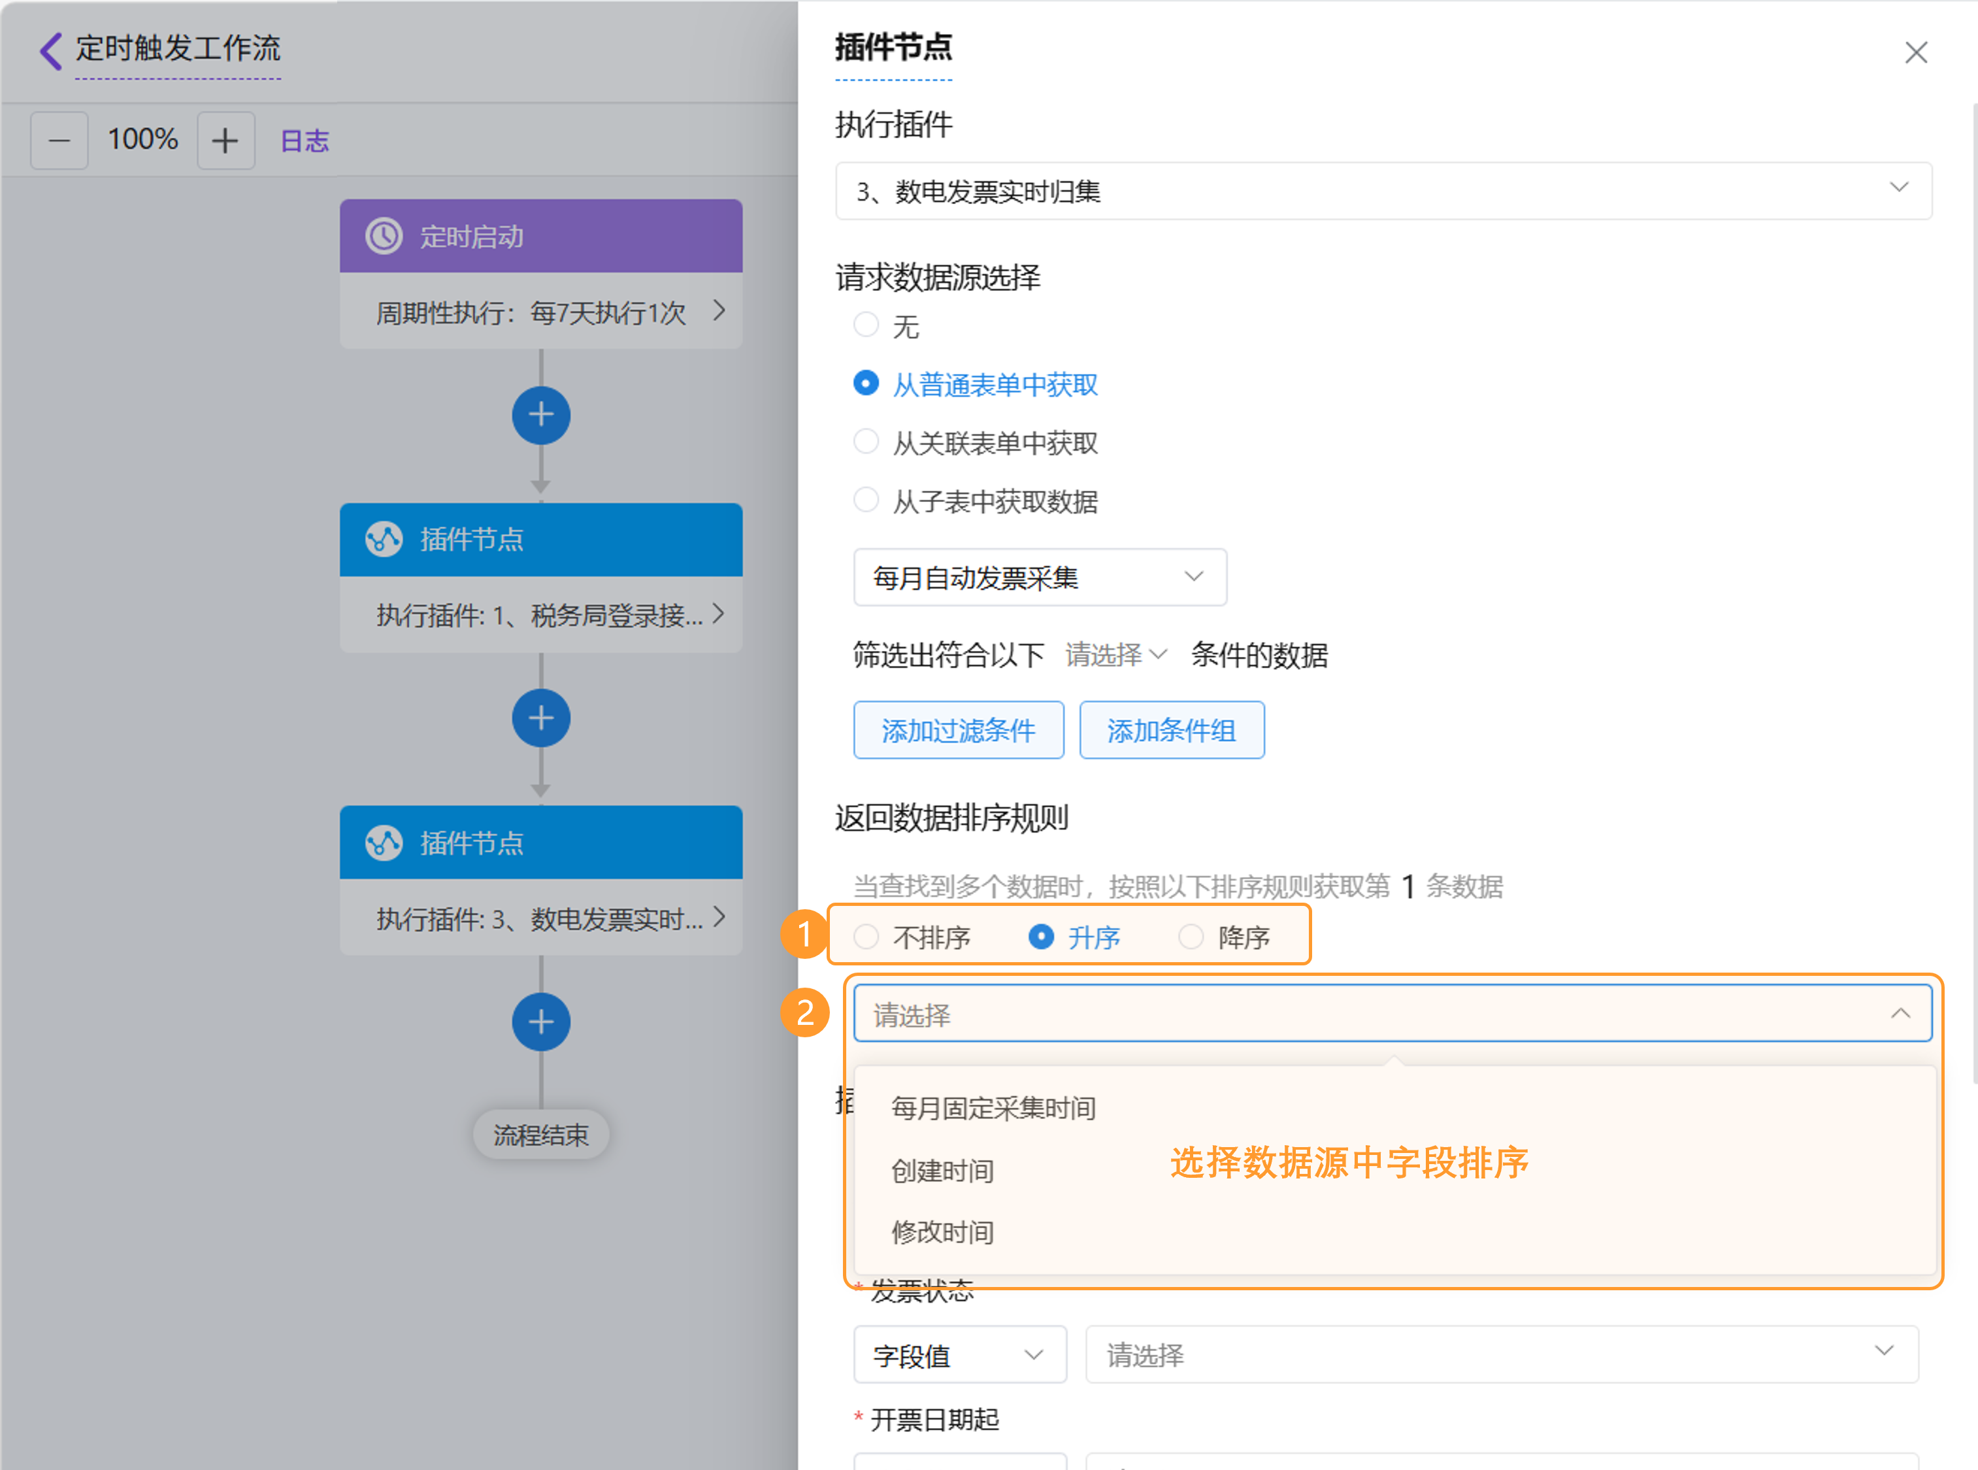Zoom in with the plus button

click(x=225, y=141)
